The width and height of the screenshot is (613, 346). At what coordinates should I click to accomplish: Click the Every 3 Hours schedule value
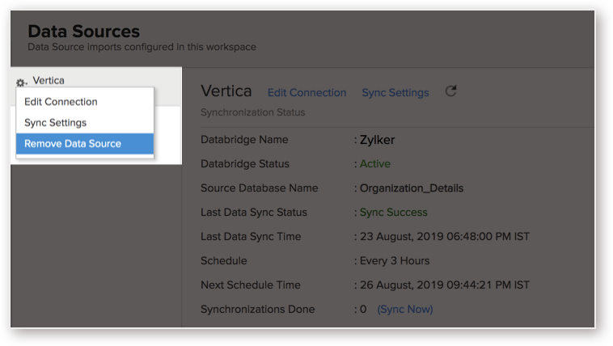point(395,261)
